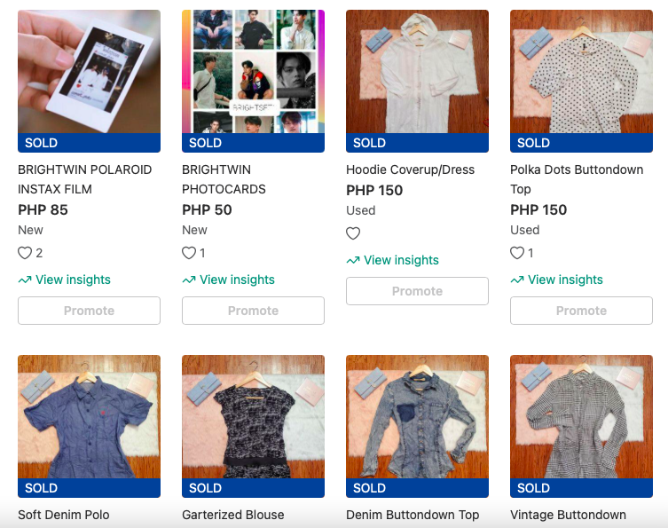Promote the BRIGHTWIN POLAROID INSTAX FILM listing

click(89, 311)
